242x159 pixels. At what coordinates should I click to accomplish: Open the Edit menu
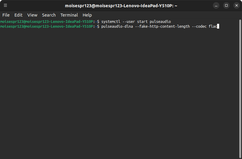18,15
